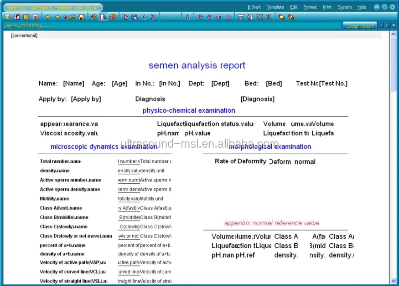The width and height of the screenshot is (399, 286).
Task: Click the scrollbar up arrow
Action: pos(394,34)
